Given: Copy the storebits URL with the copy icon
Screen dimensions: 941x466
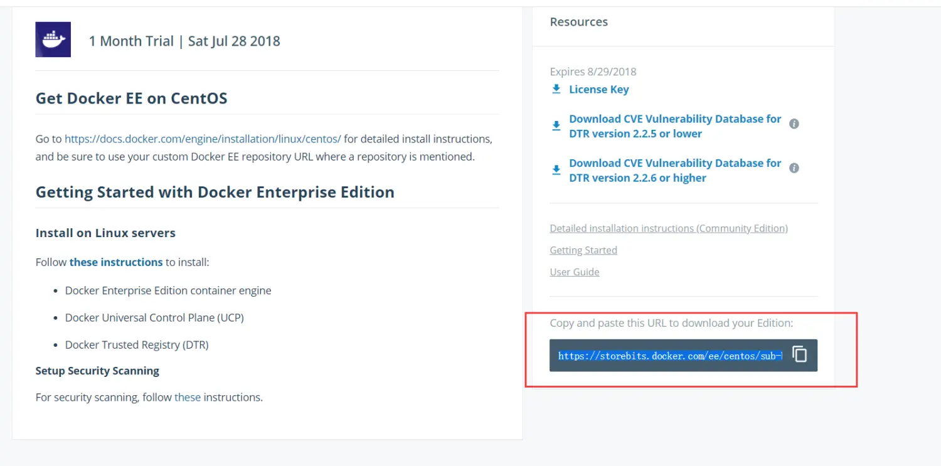Looking at the screenshot, I should (800, 354).
